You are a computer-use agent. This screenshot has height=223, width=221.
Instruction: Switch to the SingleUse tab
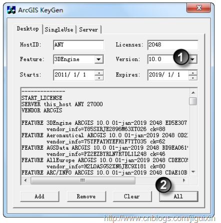[59, 29]
